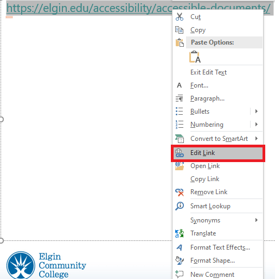Expand the Bullets submenu arrow

click(x=256, y=111)
